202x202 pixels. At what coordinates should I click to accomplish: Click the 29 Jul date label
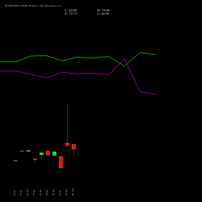47,193
